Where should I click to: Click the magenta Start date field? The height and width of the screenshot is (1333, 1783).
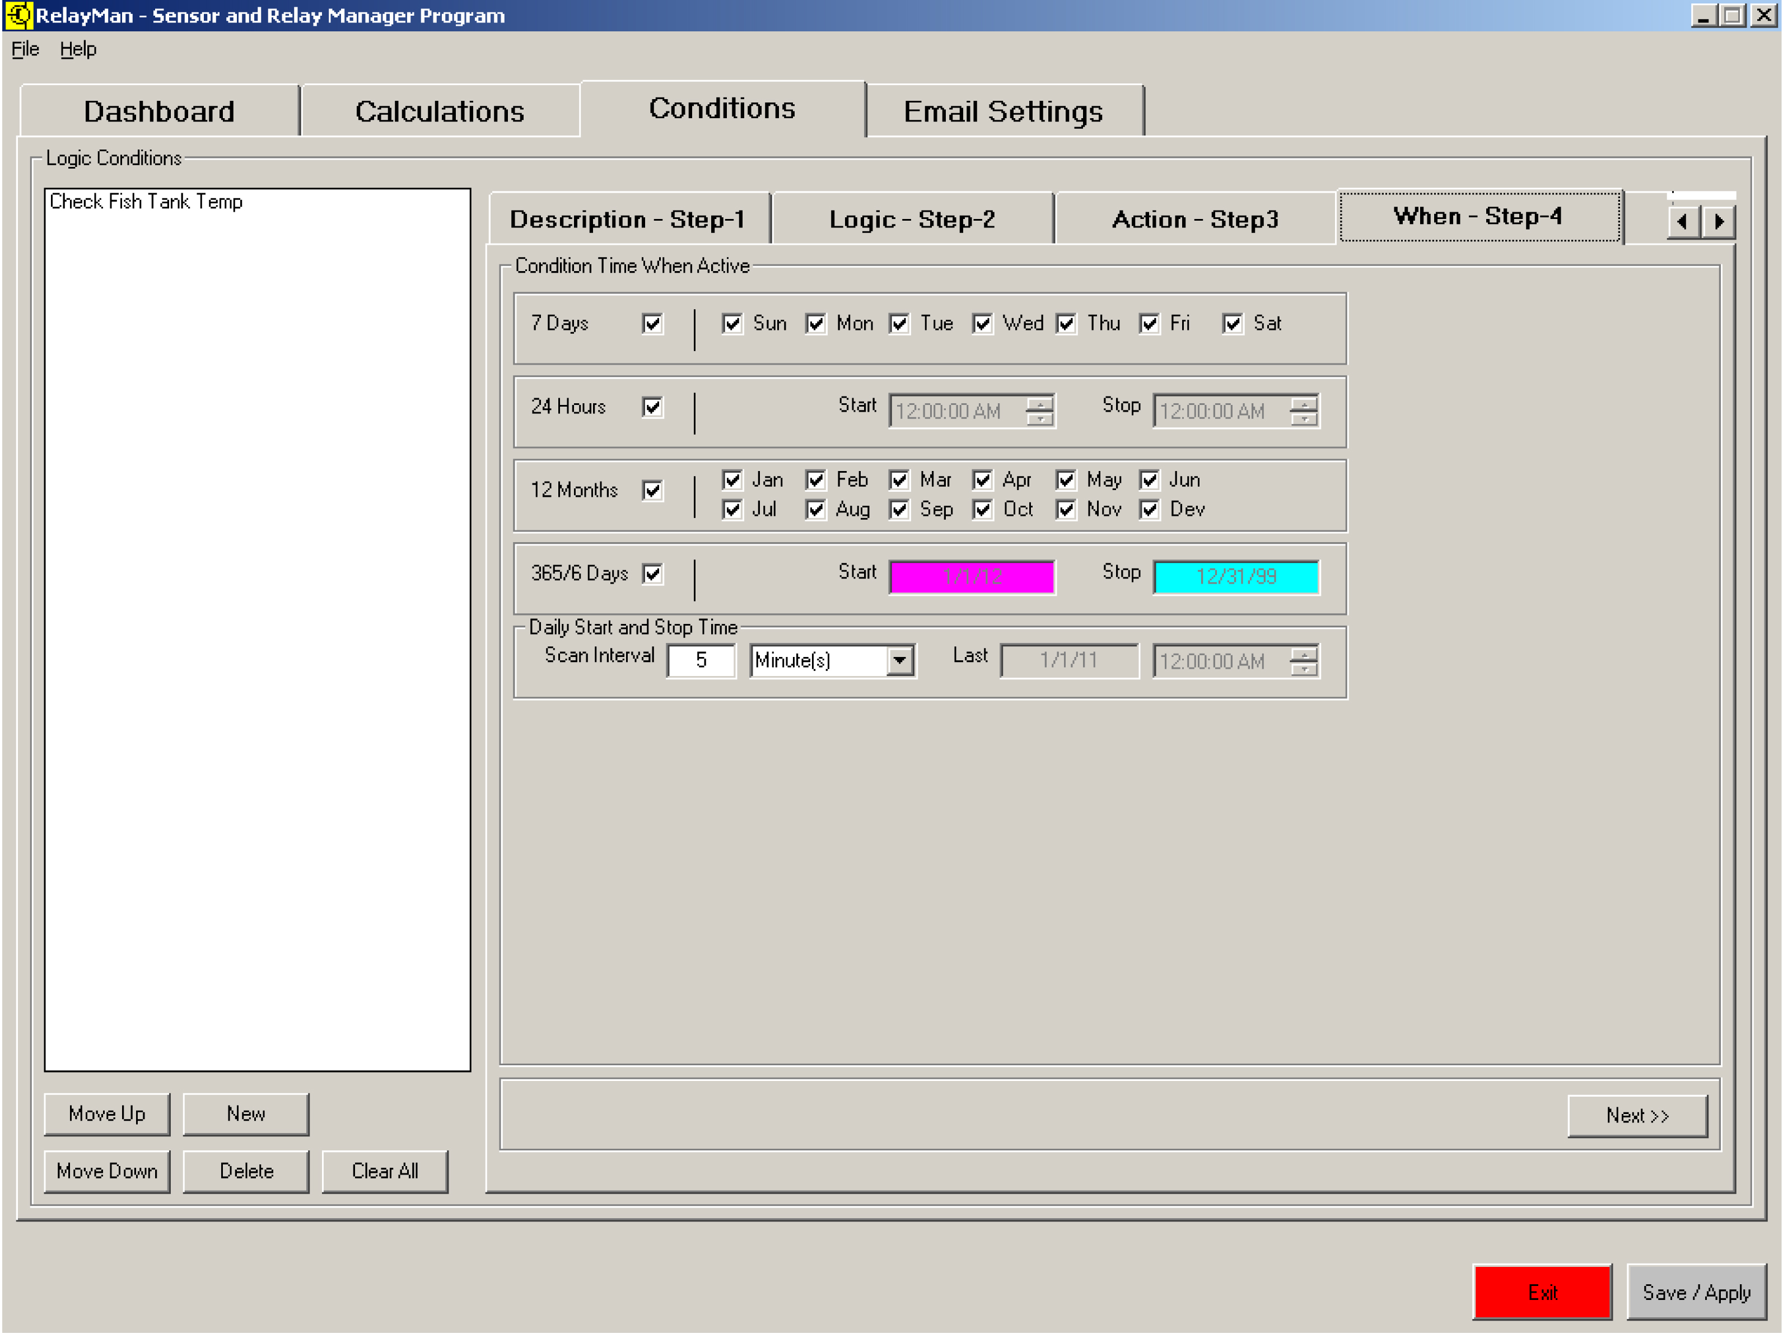point(972,576)
